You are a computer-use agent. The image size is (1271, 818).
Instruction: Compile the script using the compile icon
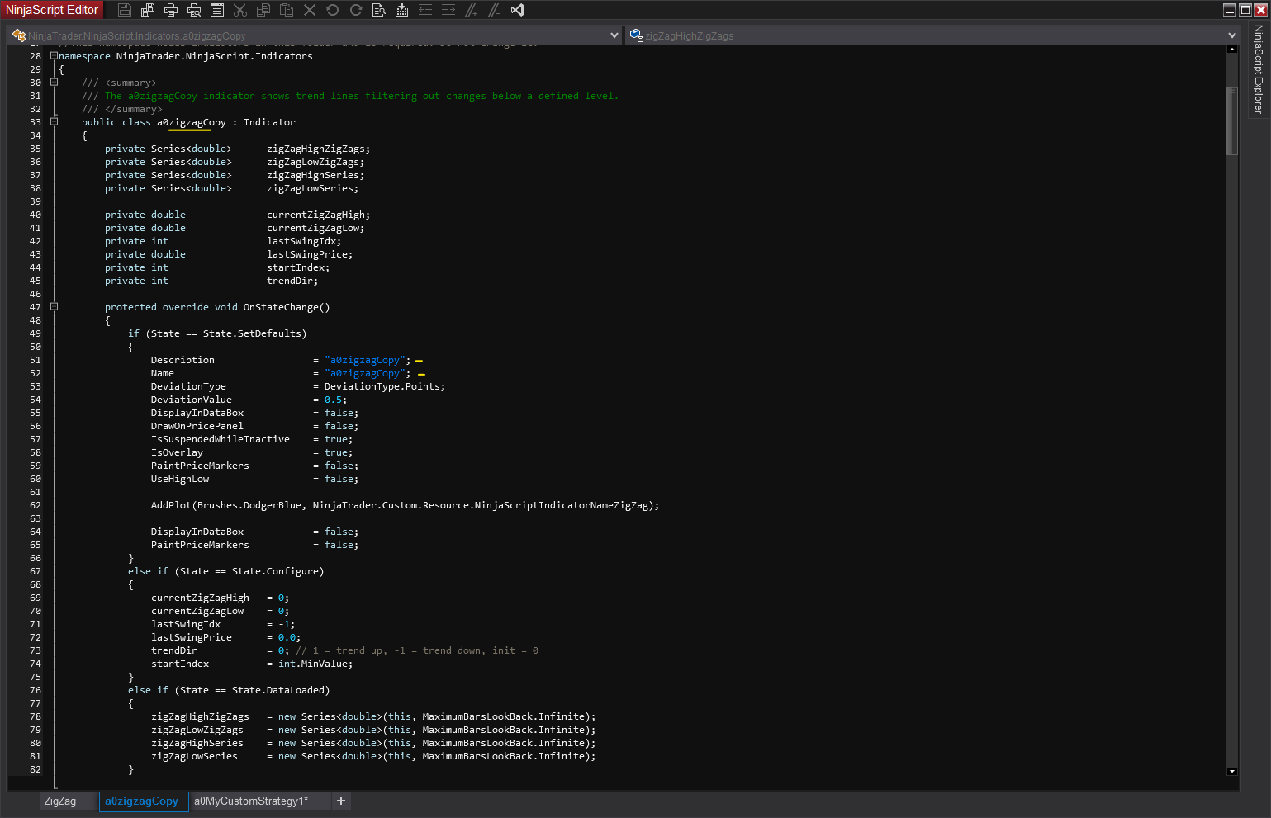pyautogui.click(x=402, y=10)
